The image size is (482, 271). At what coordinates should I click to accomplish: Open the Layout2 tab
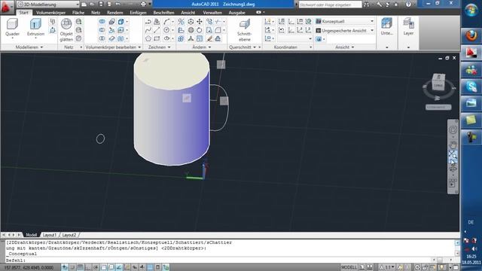click(69, 235)
